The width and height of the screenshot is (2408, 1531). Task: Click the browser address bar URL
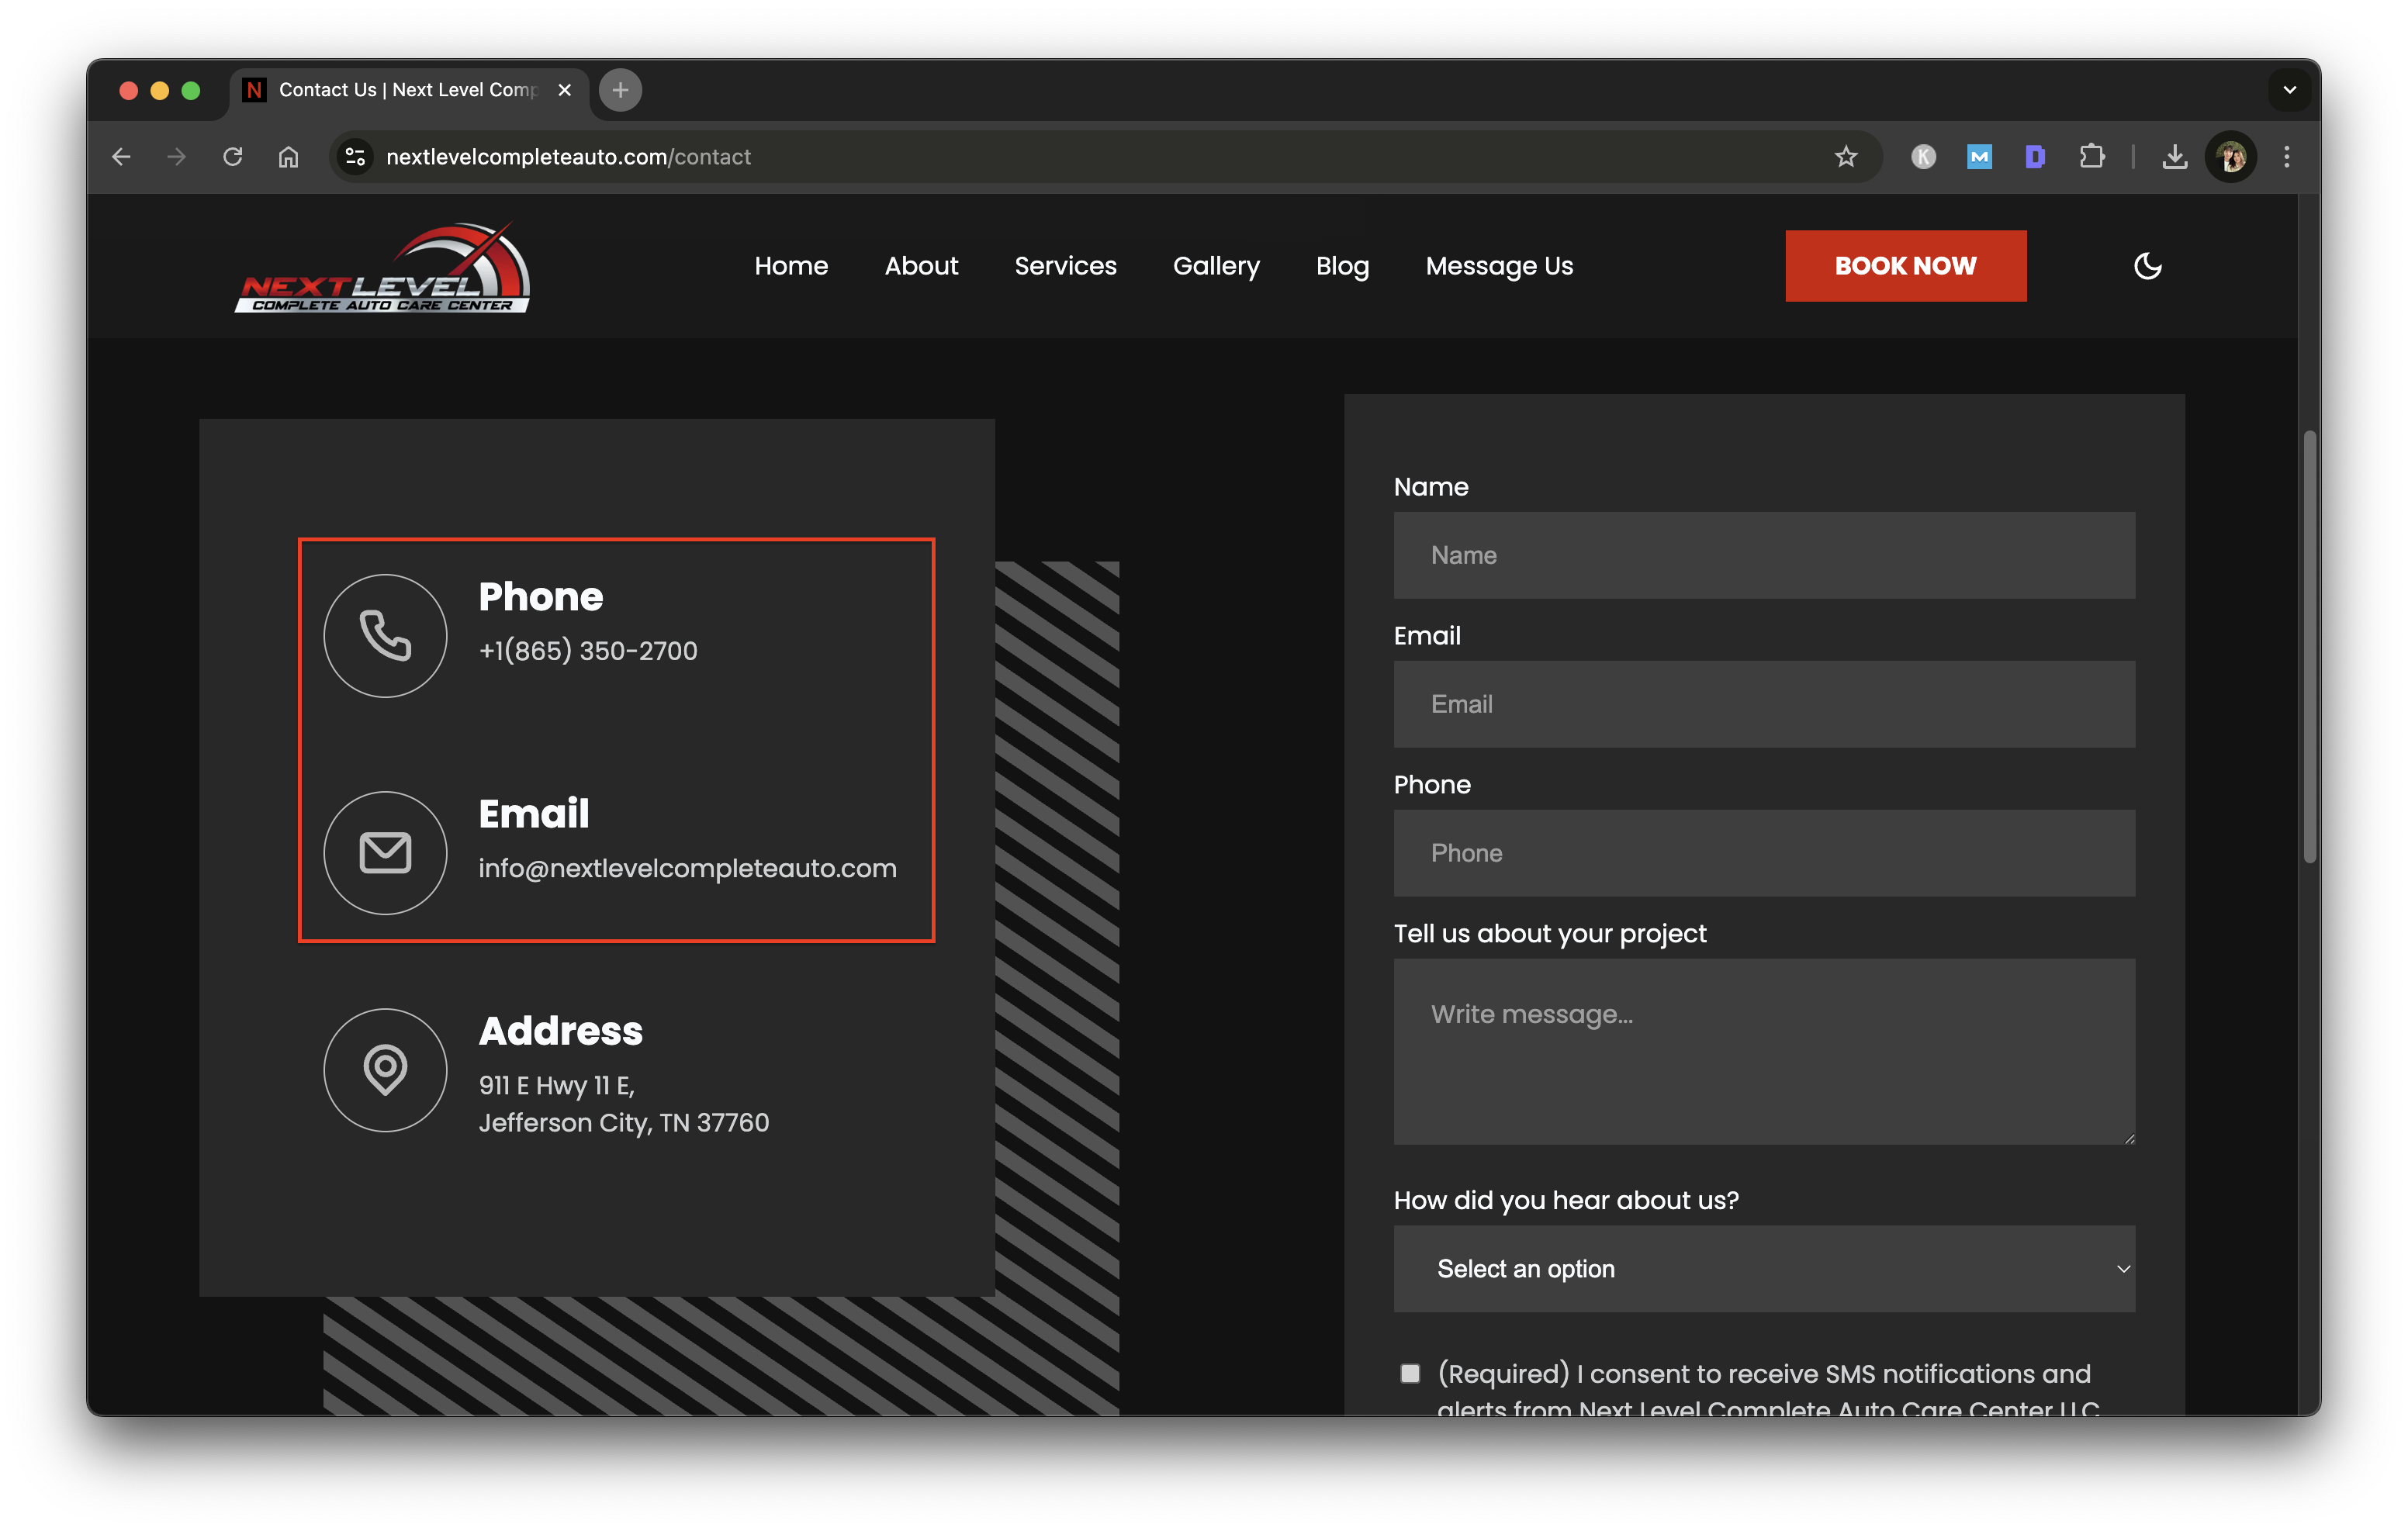point(568,157)
